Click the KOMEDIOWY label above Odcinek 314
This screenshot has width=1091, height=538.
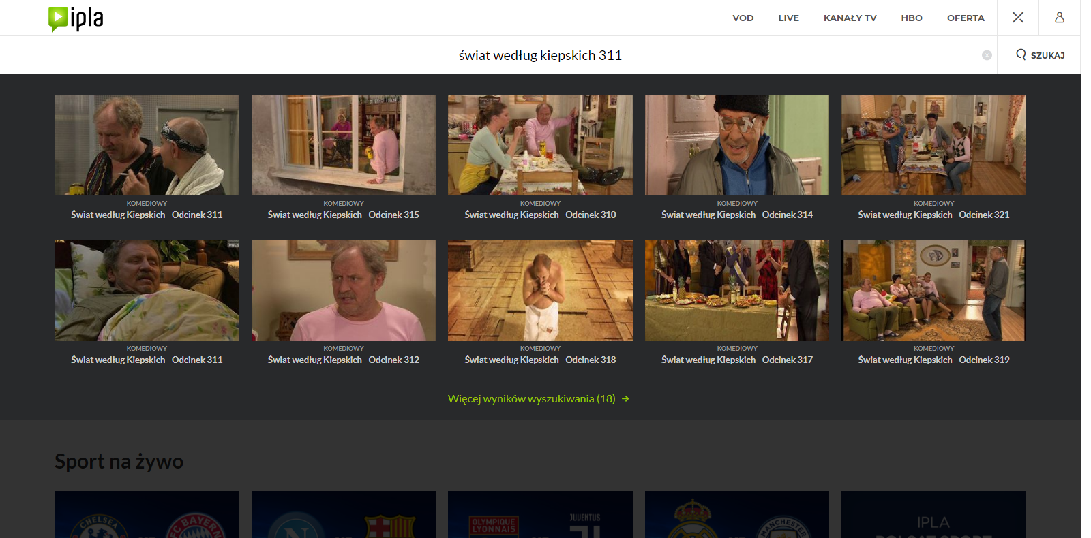[737, 203]
